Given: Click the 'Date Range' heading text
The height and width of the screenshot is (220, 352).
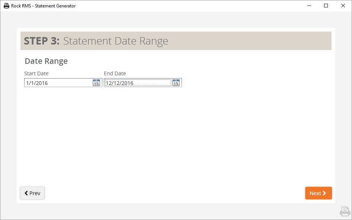Looking at the screenshot, I should (46, 61).
